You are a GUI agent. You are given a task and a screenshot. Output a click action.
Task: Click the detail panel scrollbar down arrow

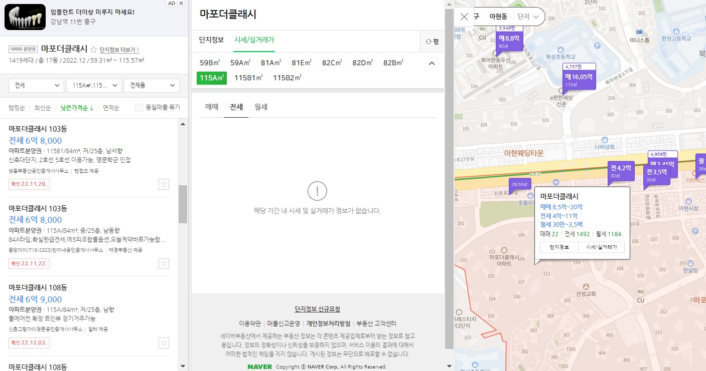point(449,366)
